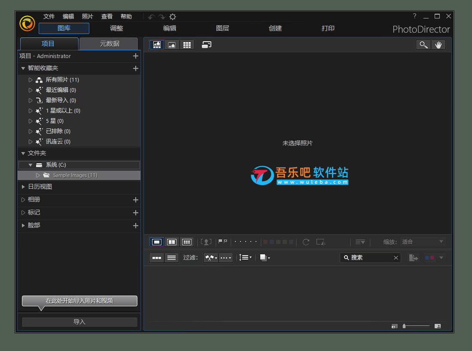Screen dimensions: 472x351
Task: Expand 标记 section
Action: click(x=23, y=213)
